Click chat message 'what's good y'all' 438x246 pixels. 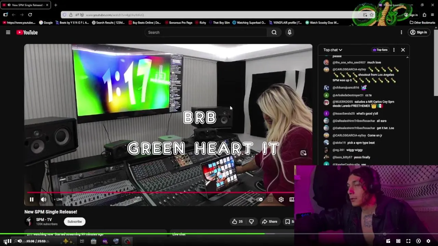367,113
